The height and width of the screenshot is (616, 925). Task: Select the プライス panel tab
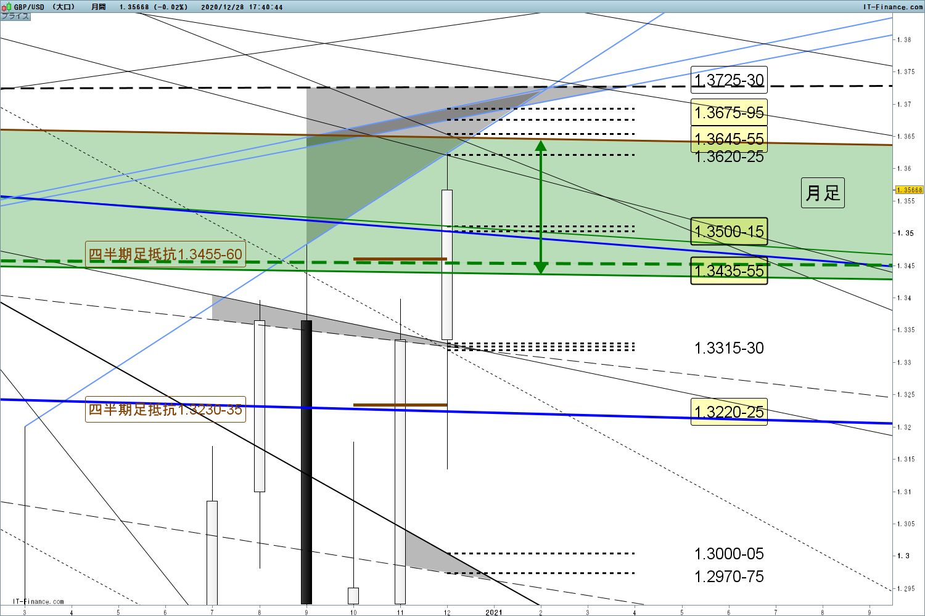tap(15, 16)
